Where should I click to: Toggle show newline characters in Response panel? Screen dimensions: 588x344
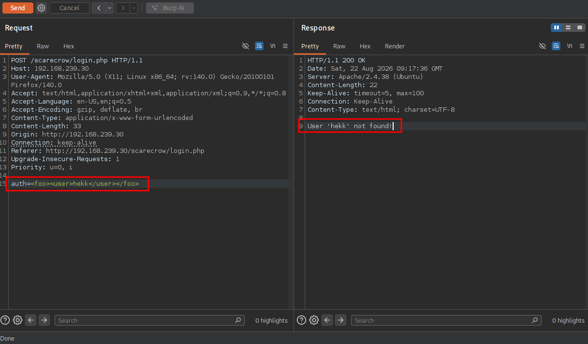pos(570,46)
